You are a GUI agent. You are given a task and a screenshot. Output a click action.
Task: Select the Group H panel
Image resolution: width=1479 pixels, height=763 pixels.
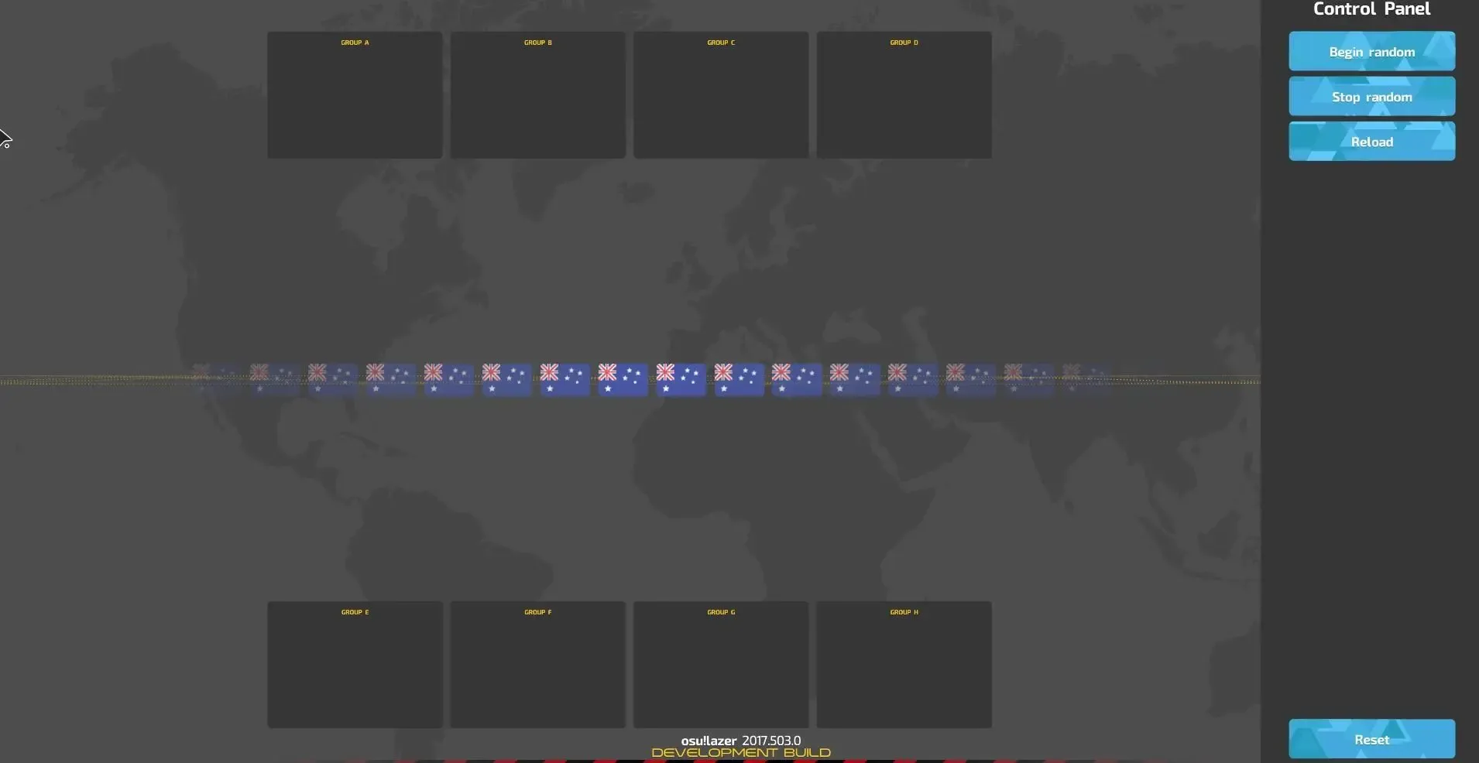[x=904, y=665]
